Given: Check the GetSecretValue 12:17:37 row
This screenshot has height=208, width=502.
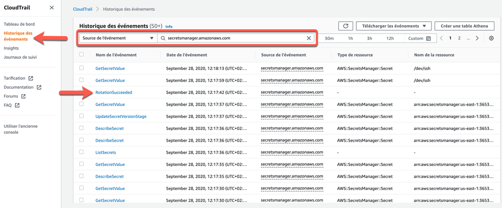Looking at the screenshot, I should click(x=81, y=104).
